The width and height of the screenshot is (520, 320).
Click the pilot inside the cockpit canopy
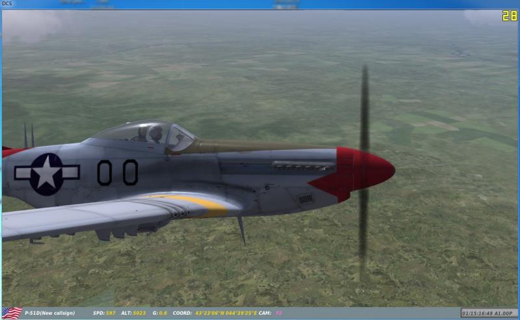click(156, 134)
